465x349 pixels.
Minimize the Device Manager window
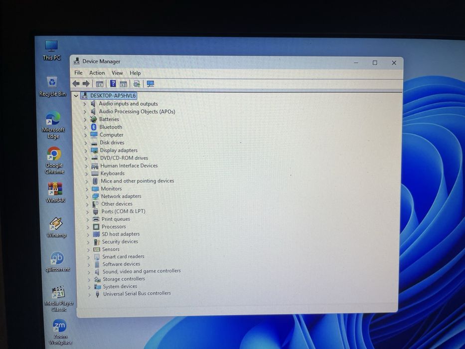point(356,63)
